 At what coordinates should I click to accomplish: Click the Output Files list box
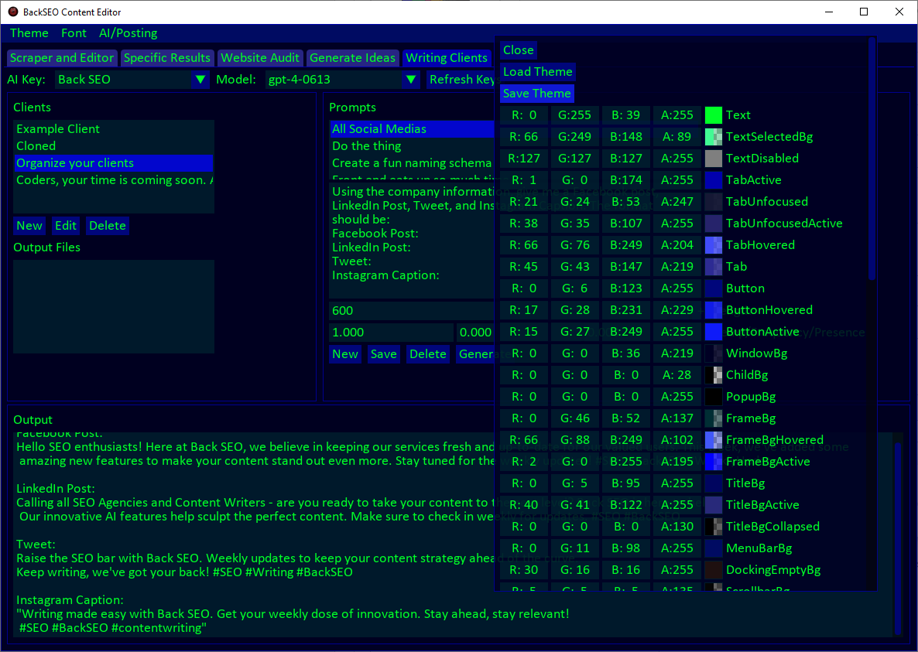114,306
